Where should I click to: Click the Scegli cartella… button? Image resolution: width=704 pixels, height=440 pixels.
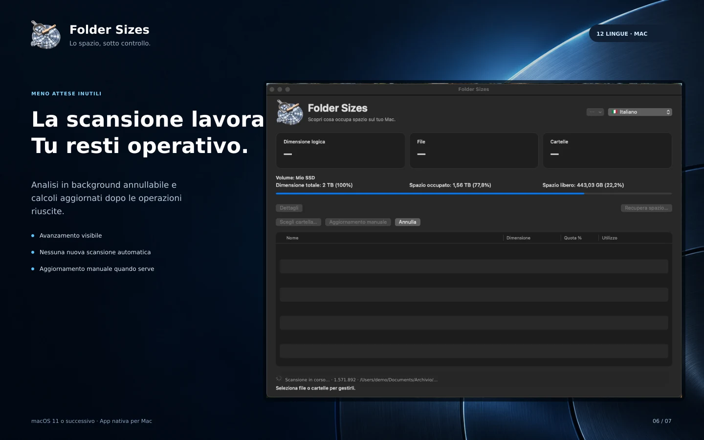(298, 222)
